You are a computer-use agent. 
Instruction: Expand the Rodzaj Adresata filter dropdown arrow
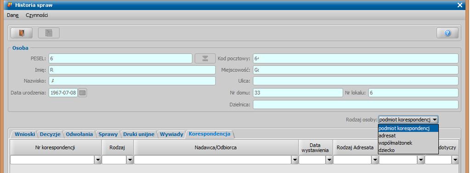(375, 160)
